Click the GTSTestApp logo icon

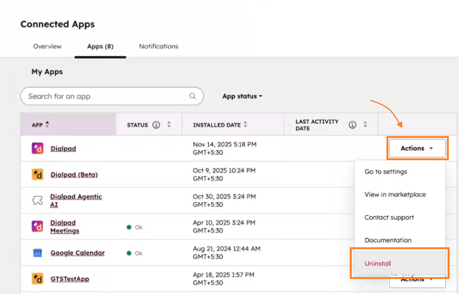(37, 279)
